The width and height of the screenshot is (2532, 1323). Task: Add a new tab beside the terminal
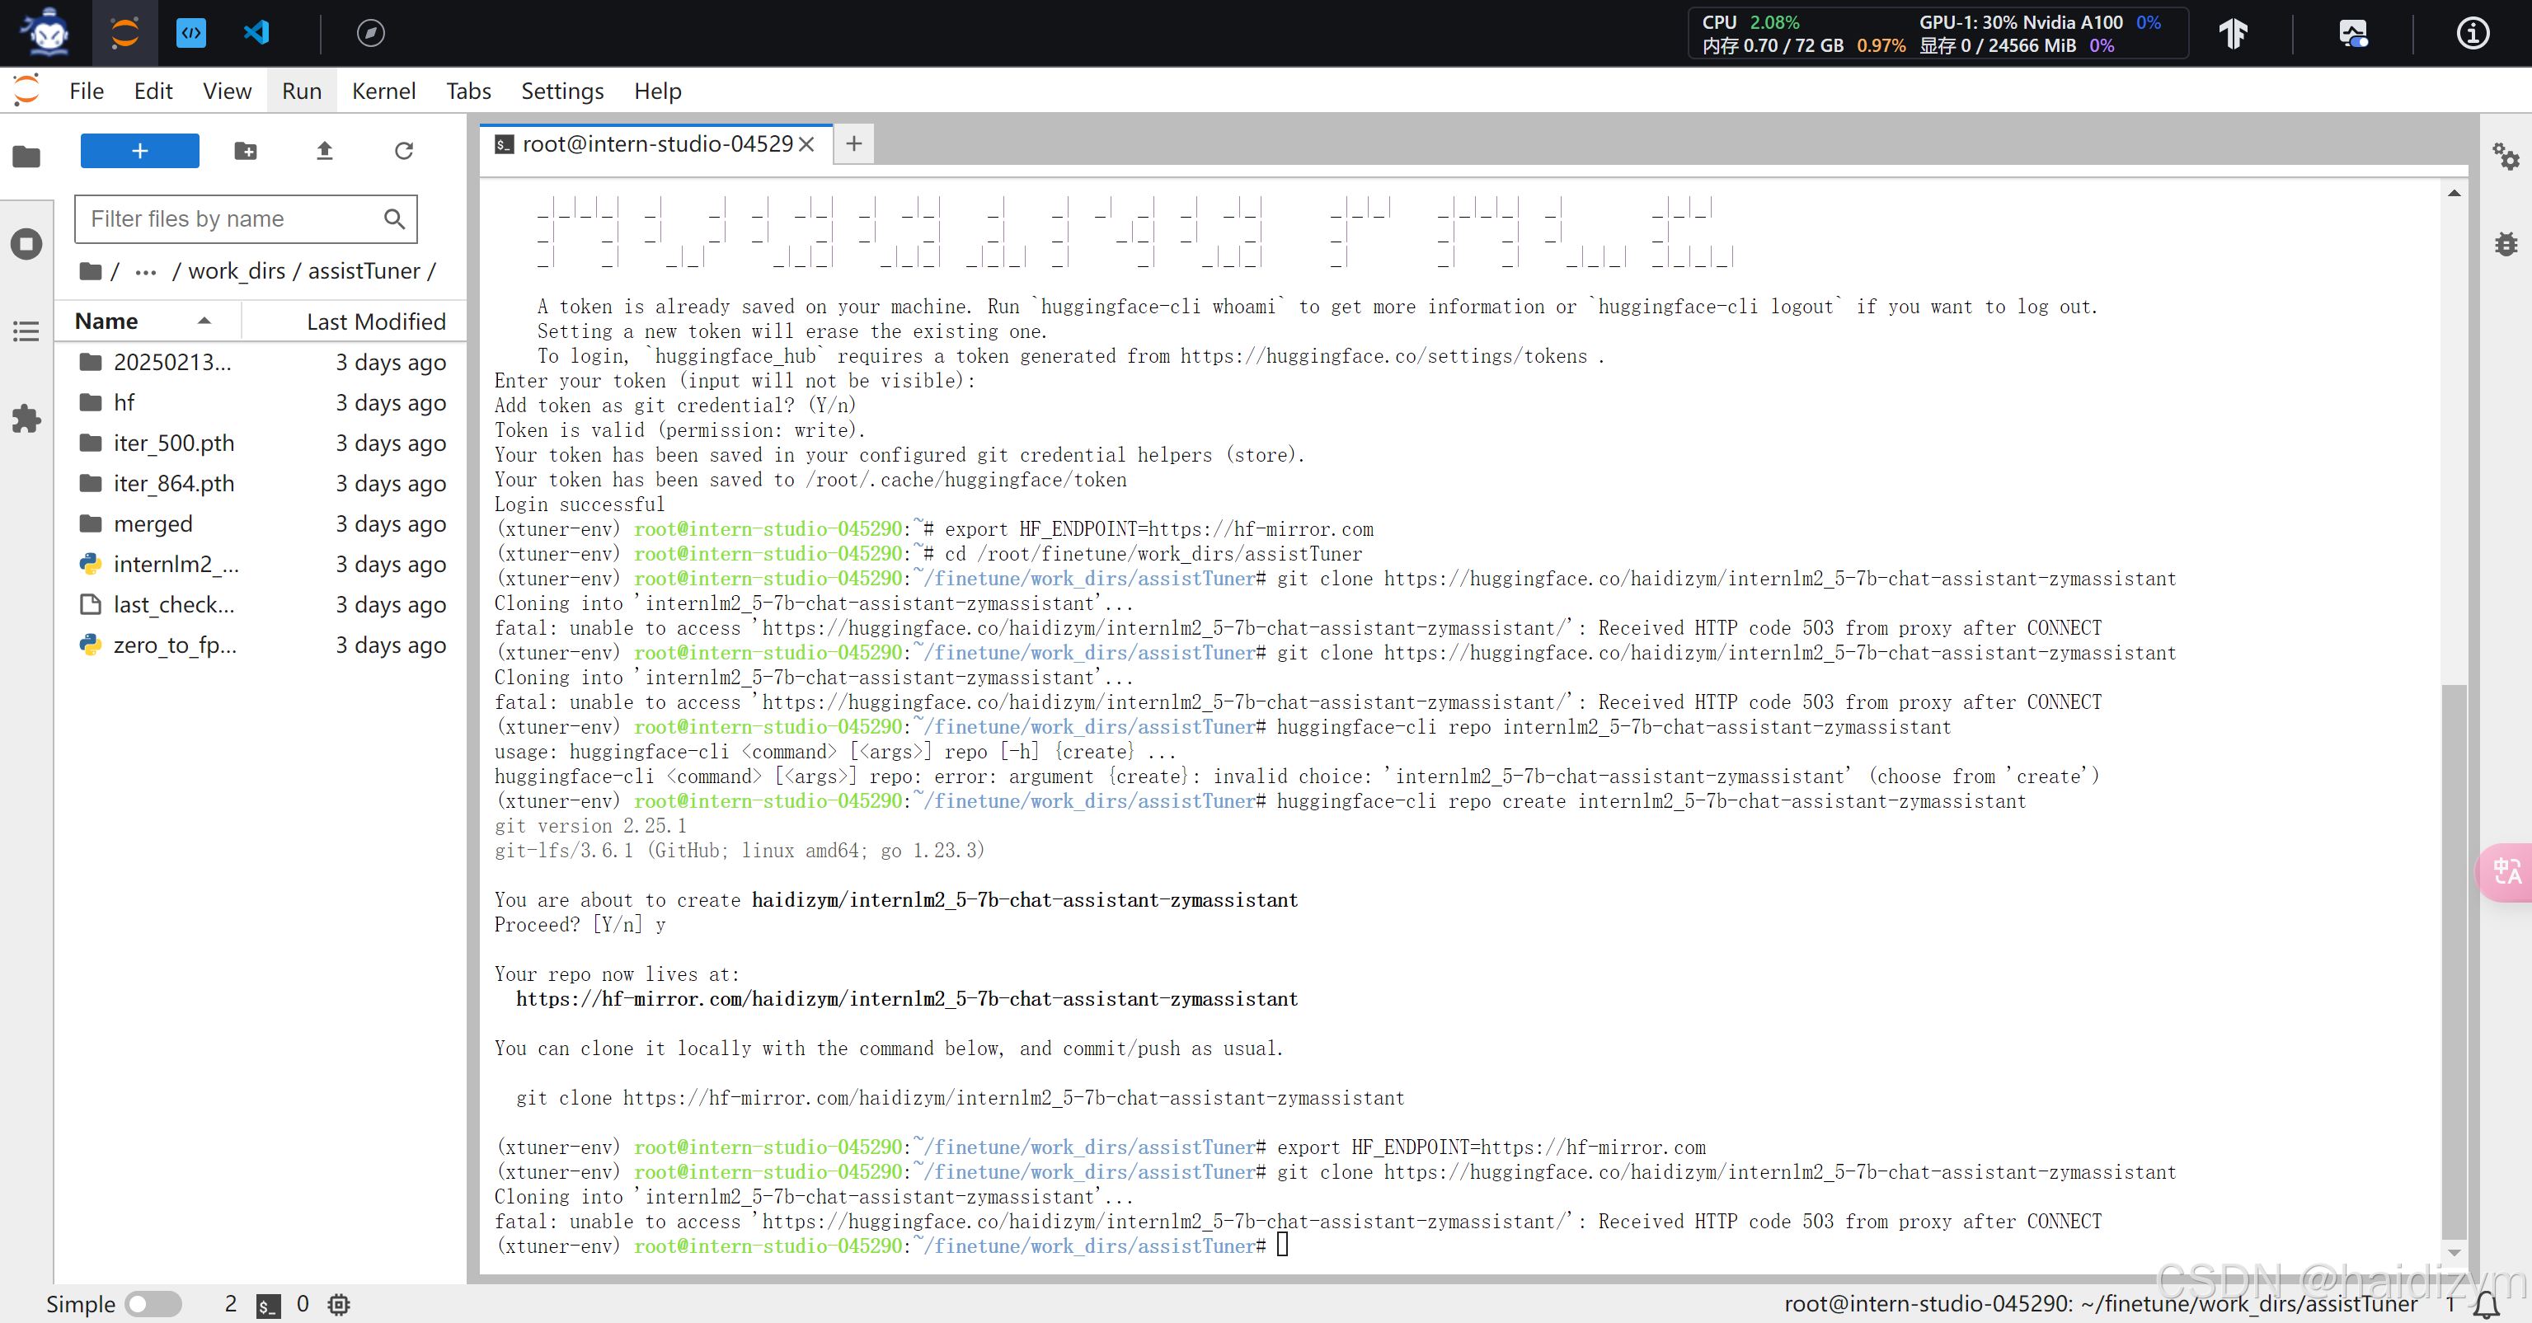coord(854,143)
